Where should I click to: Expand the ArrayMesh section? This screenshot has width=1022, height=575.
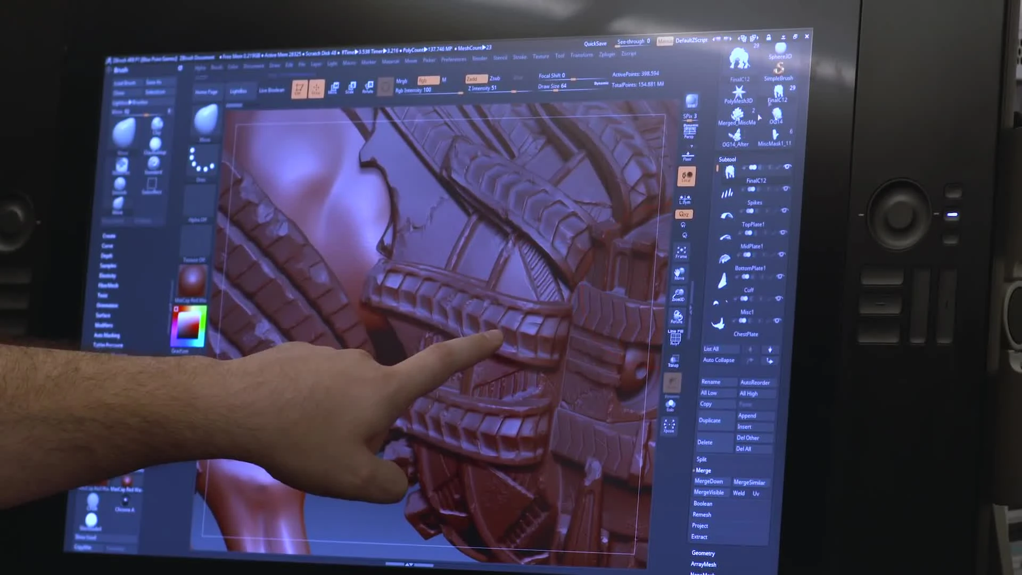[x=703, y=564]
